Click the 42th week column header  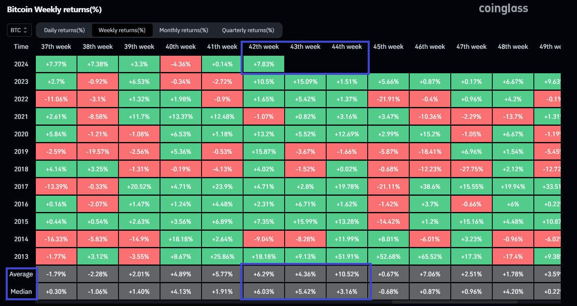click(264, 46)
